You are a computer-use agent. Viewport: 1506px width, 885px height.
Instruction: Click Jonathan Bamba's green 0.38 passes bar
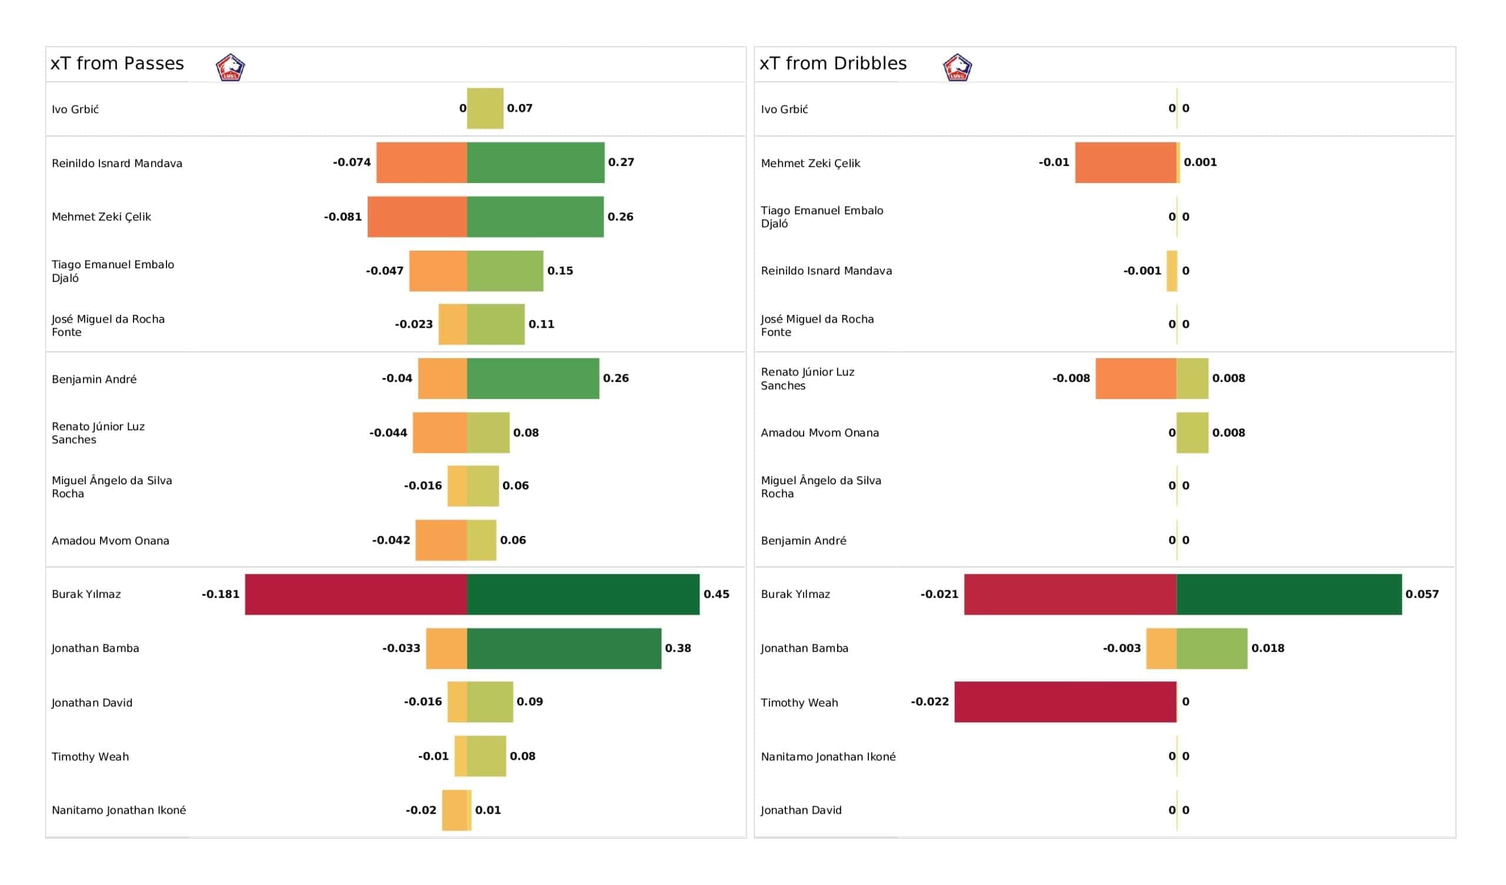tap(564, 648)
